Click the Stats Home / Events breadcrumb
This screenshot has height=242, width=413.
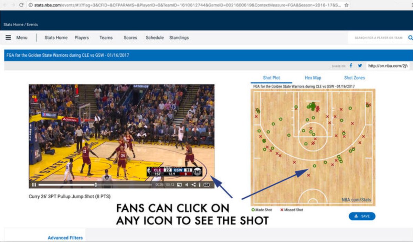pyautogui.click(x=21, y=25)
